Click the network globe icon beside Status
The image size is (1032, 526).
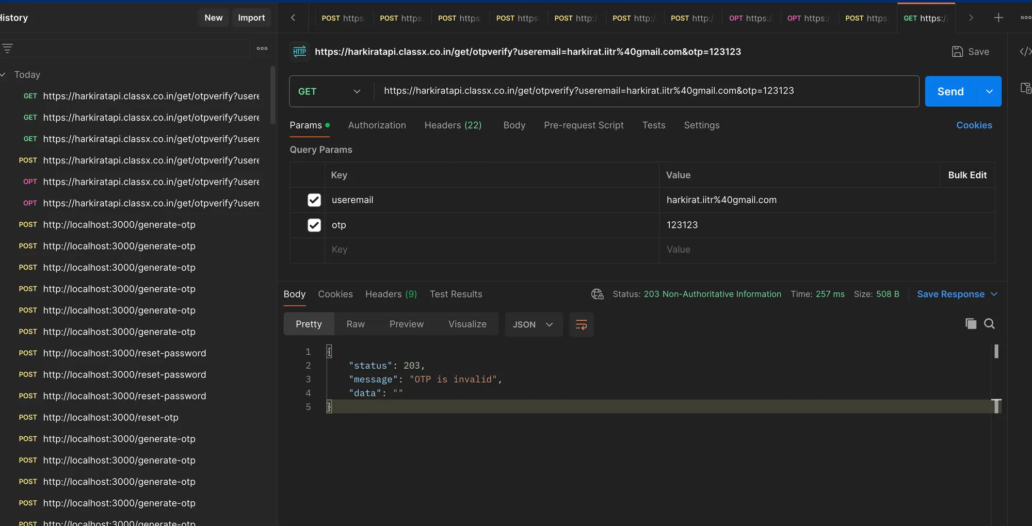pos(597,294)
